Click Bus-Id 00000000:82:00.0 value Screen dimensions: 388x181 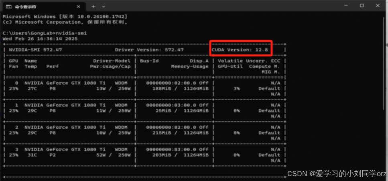(x=171, y=127)
